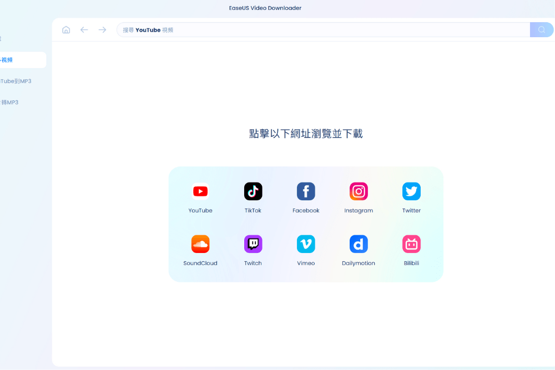
Task: Open the Twitter site icon
Action: (411, 191)
